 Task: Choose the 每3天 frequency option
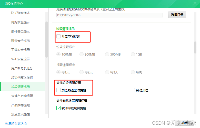click(x=107, y=72)
